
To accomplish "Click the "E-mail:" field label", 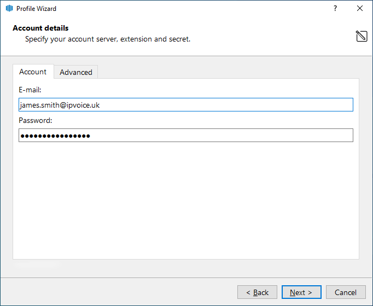I will coord(30,90).
